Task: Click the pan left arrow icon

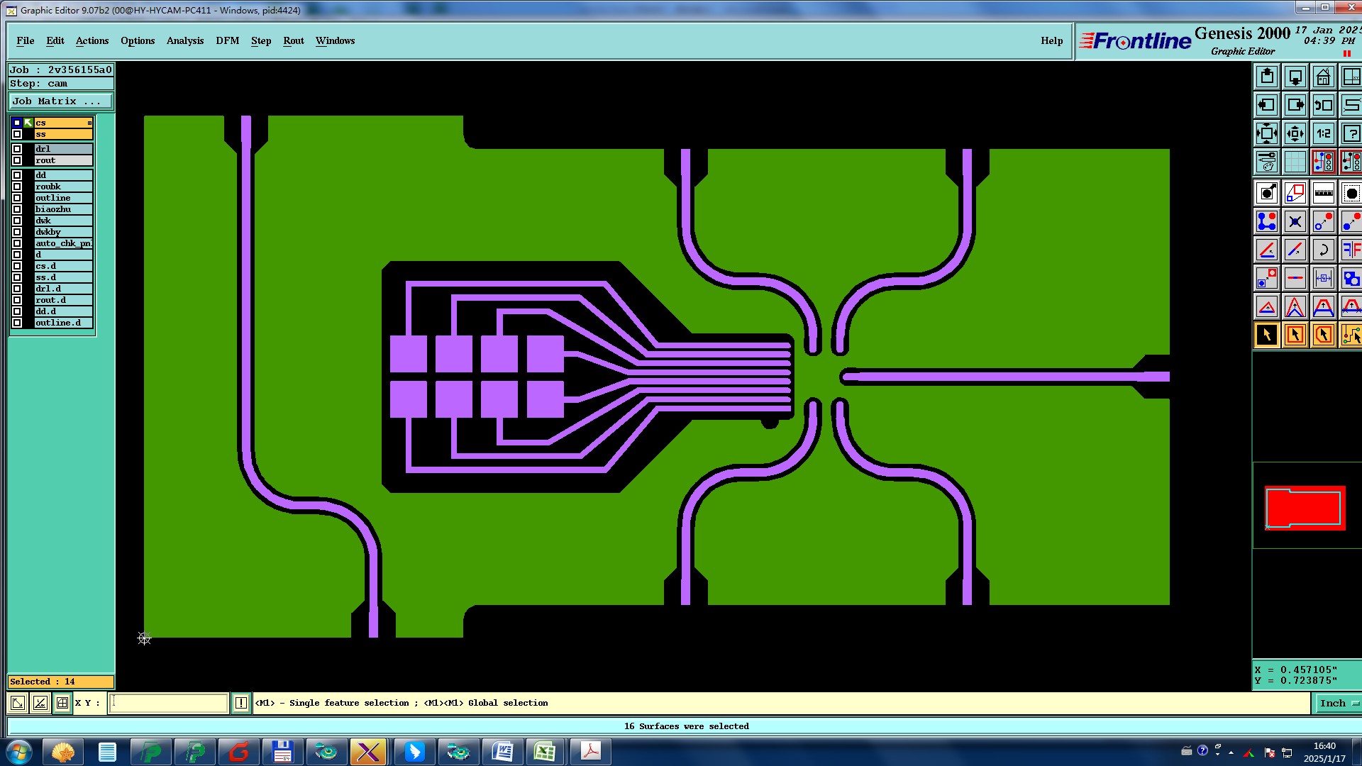Action: point(1267,105)
